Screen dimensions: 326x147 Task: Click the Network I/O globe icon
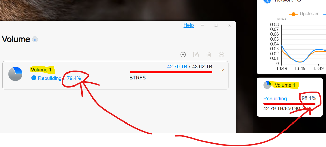(267, 1)
